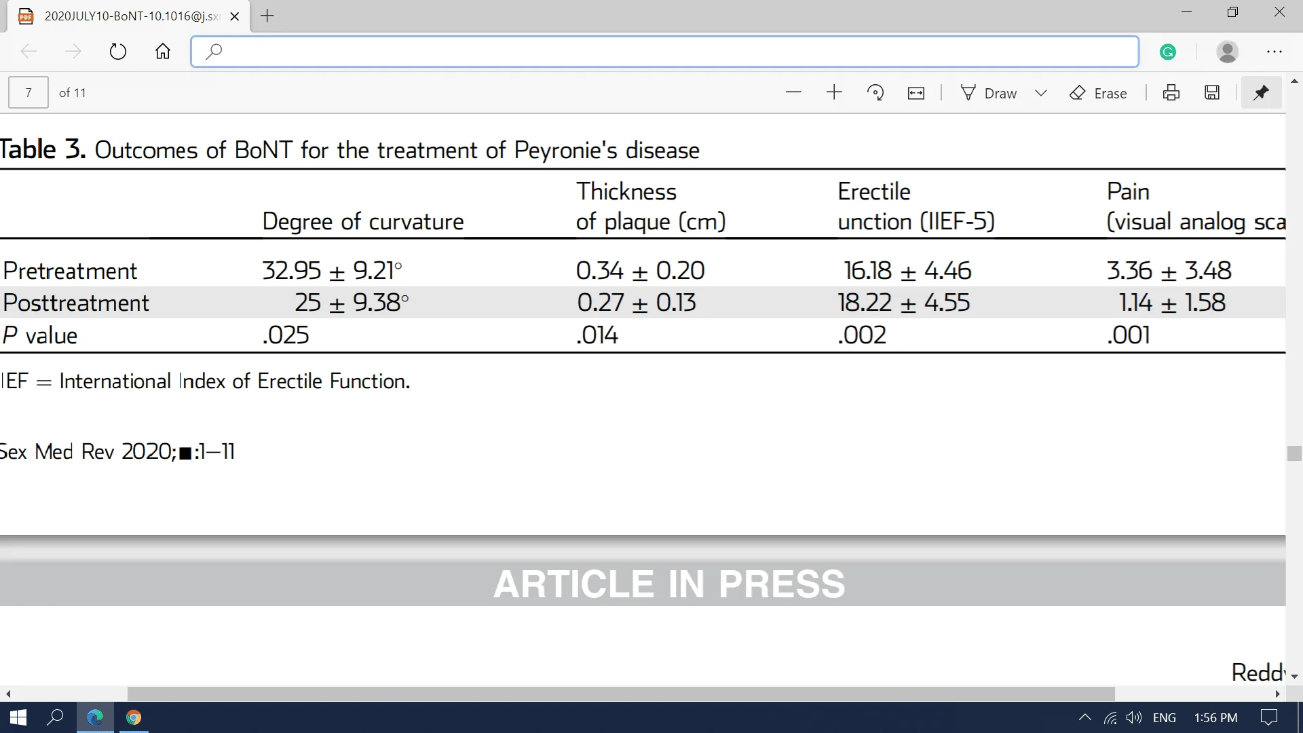Image resolution: width=1303 pixels, height=733 pixels.
Task: Click 'Degree of curvature' column header
Action: (363, 222)
